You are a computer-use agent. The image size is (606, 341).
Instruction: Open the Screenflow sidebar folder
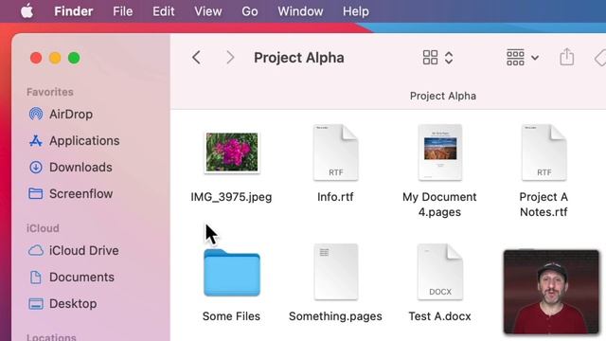click(x=70, y=193)
